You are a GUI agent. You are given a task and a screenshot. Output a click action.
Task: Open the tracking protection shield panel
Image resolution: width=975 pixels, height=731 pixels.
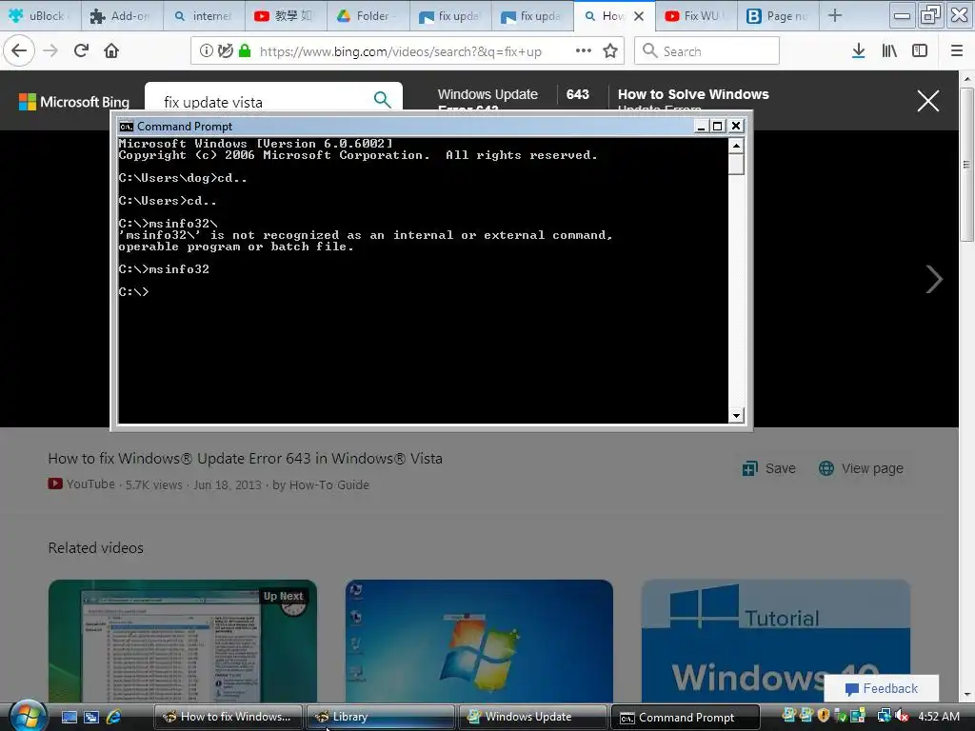(x=226, y=51)
